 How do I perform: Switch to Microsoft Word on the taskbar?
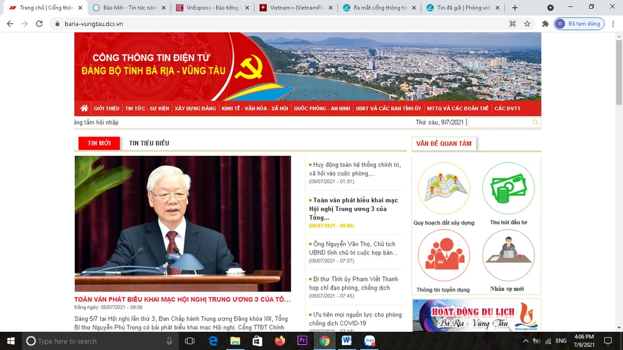[346, 341]
